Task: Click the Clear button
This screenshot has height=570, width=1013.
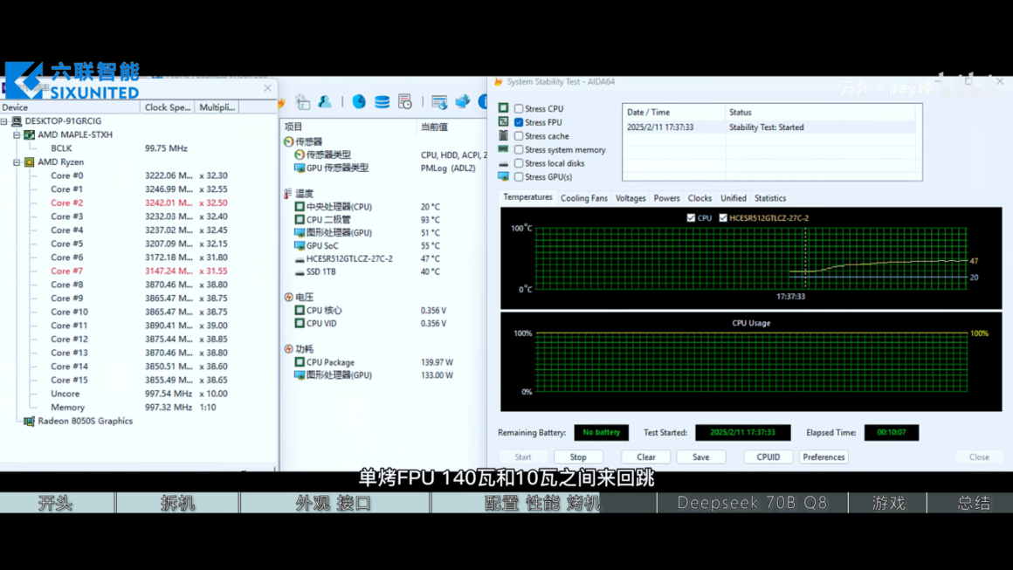Action: (646, 457)
